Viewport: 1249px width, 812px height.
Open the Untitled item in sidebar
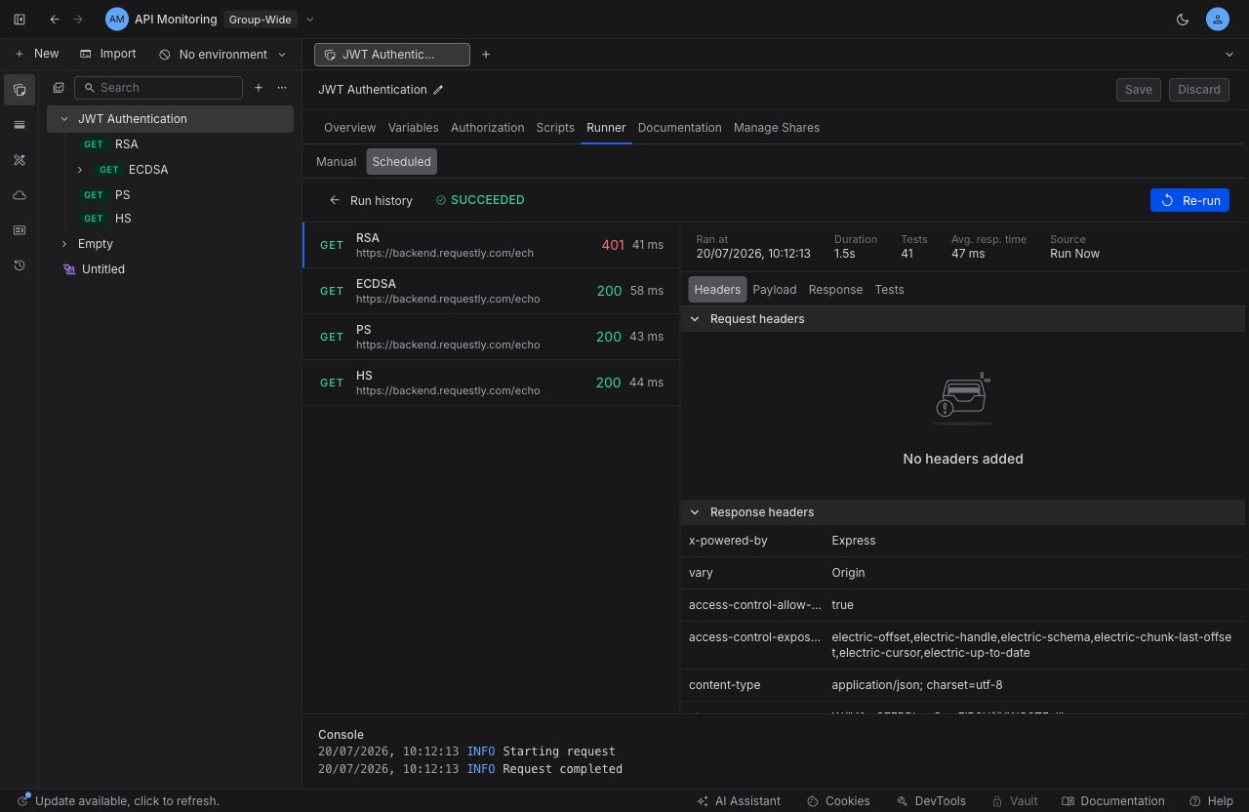tap(170, 269)
